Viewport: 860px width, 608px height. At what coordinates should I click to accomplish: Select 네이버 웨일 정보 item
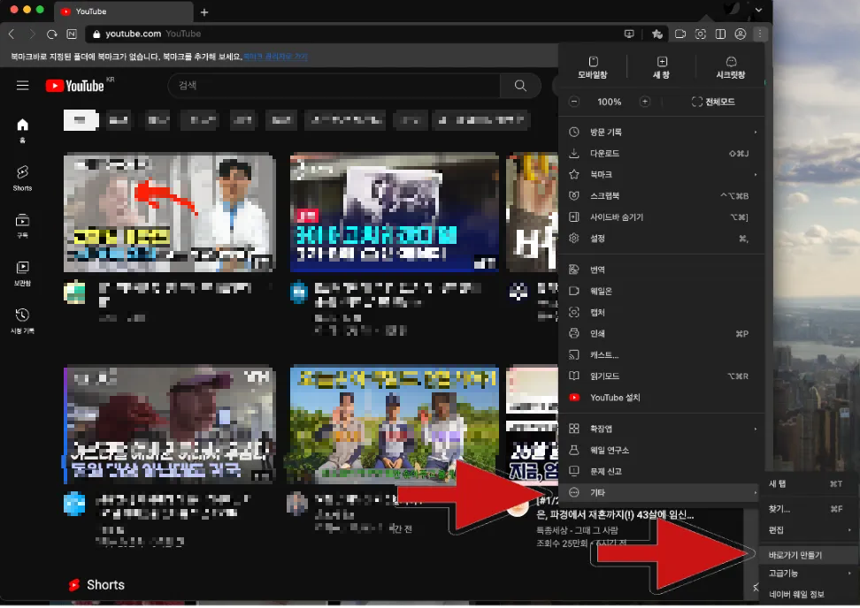[810, 596]
